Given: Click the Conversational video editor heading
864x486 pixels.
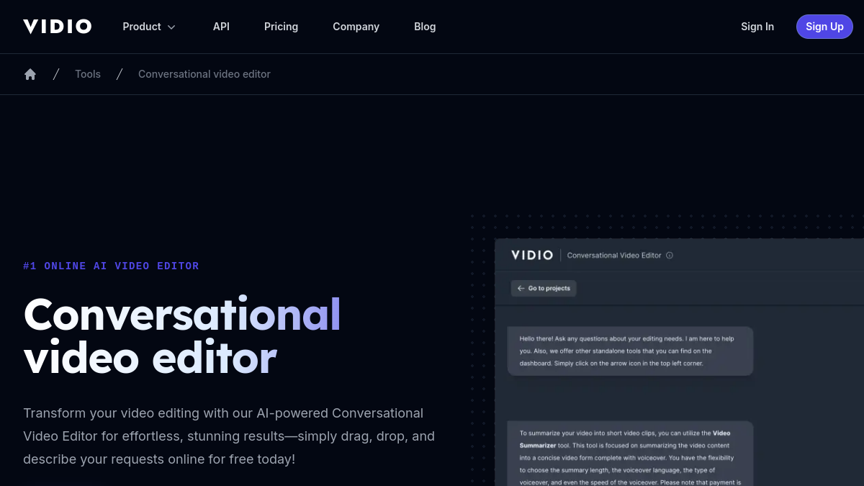Looking at the screenshot, I should pos(182,336).
